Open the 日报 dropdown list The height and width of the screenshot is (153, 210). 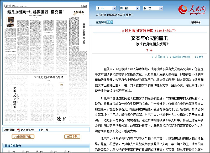[x=106, y=8]
